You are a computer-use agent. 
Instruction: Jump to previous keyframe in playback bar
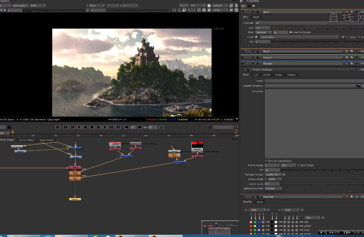coord(72,127)
